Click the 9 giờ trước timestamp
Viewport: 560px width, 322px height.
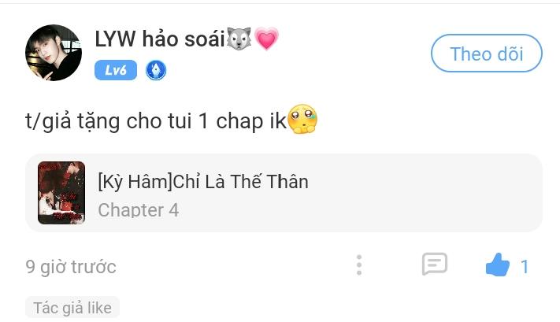tap(71, 267)
